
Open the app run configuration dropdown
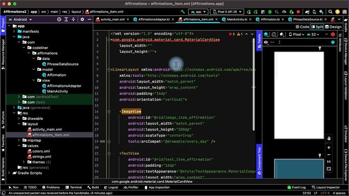pos(198,12)
